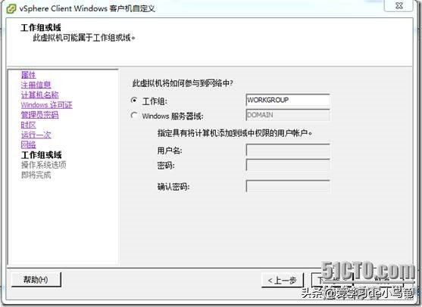Click the 即将完成 step text
The image size is (422, 307).
click(x=36, y=175)
